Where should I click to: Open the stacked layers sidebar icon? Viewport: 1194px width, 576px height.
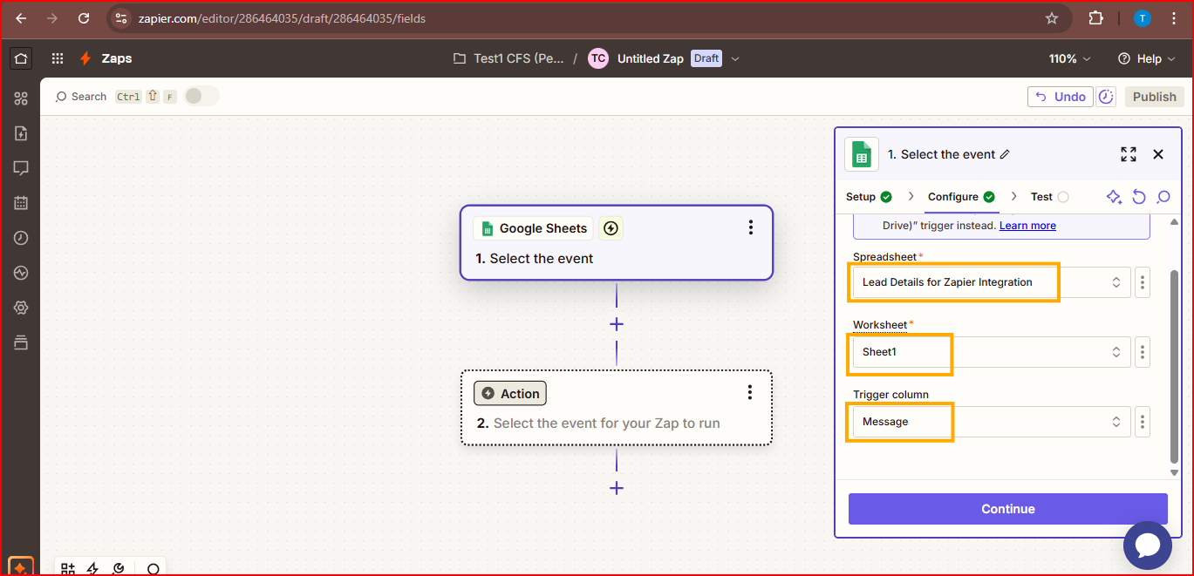[x=21, y=342]
